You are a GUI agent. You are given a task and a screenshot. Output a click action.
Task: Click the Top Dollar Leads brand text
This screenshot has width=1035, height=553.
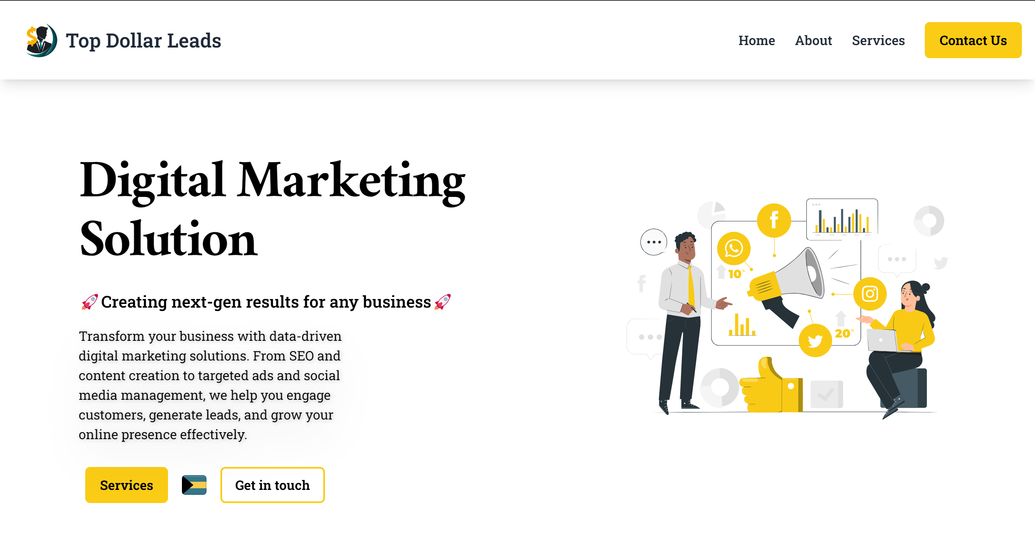(x=143, y=41)
